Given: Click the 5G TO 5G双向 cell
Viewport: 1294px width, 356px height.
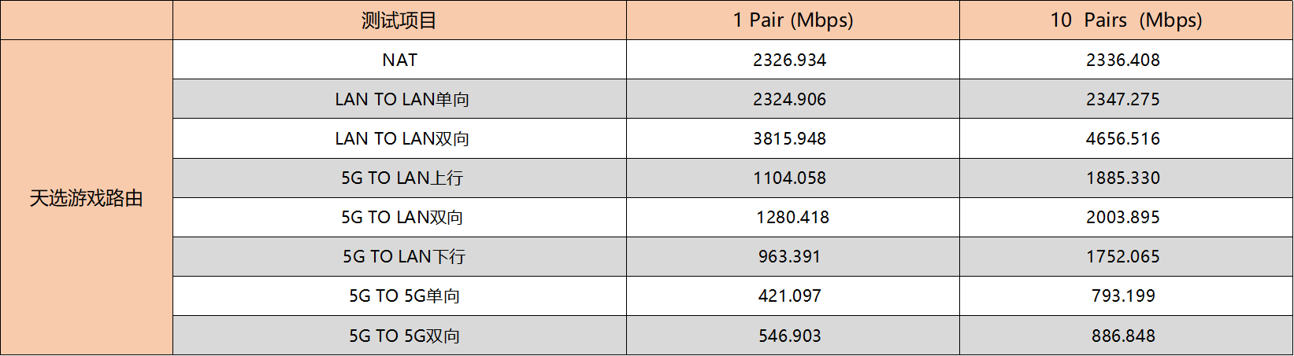Looking at the screenshot, I should pos(399,336).
